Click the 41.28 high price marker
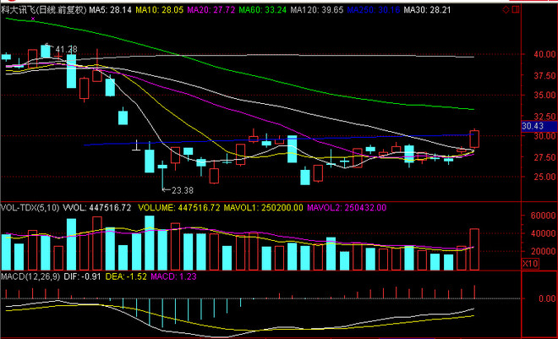The width and height of the screenshot is (558, 339). (x=66, y=49)
